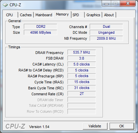Select the 2T Command Rate value
The width and height of the screenshot is (138, 133).
[x=82, y=94]
